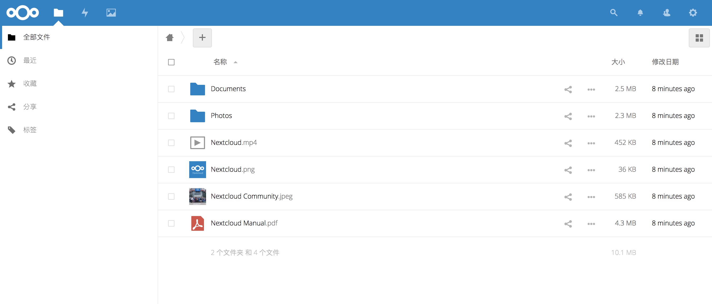Click the home icon in the breadcrumb

(x=169, y=38)
